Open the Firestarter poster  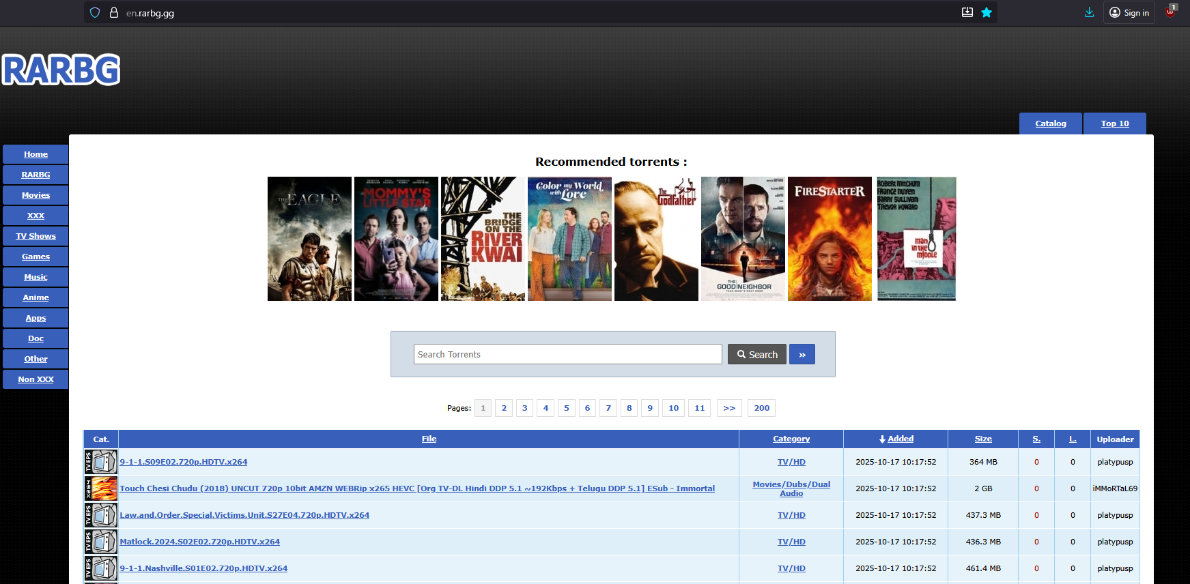click(830, 239)
